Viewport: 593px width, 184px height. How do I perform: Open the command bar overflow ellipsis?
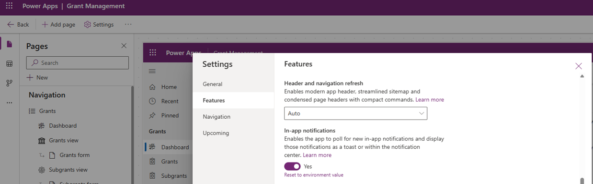[x=128, y=24]
